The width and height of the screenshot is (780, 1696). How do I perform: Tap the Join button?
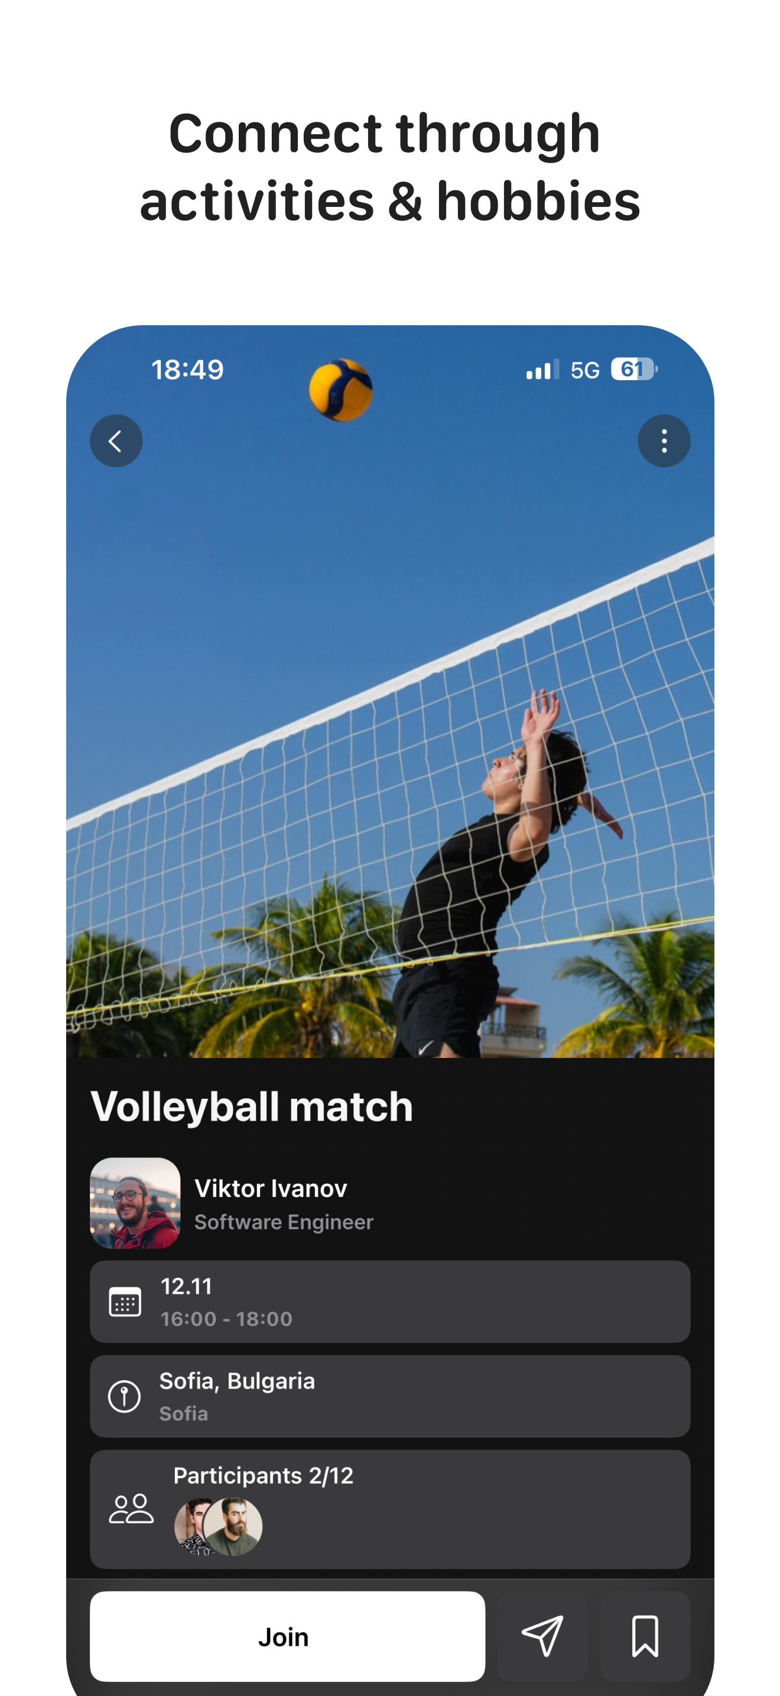click(x=287, y=1636)
